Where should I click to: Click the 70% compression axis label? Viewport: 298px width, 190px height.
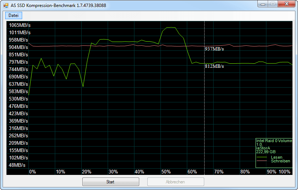(219, 172)
